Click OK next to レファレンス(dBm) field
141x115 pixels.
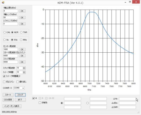pos(22,24)
